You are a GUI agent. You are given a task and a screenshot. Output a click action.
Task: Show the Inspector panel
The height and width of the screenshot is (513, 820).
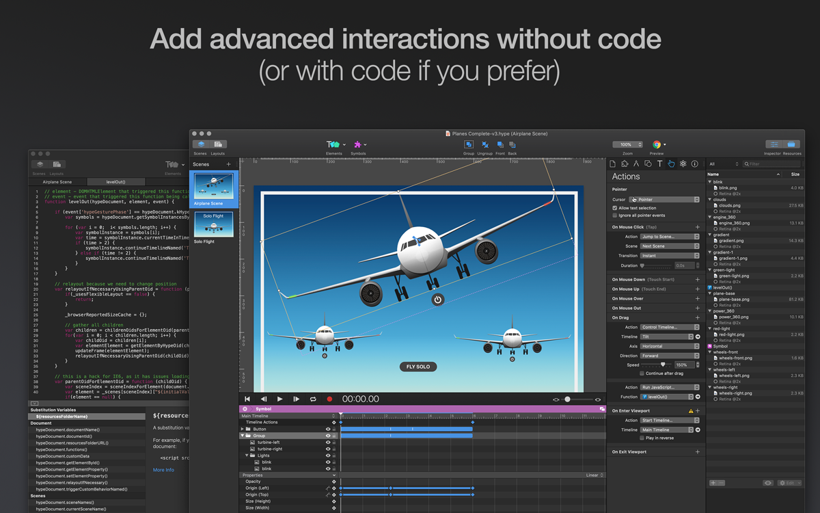tap(774, 144)
